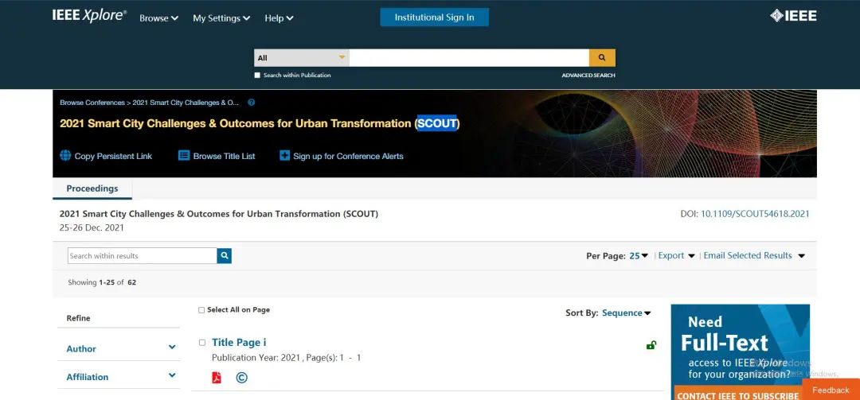Open the PDF icon for Title Page i
The height and width of the screenshot is (400, 860).
[217, 378]
